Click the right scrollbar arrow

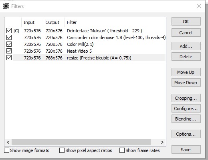tap(162, 142)
